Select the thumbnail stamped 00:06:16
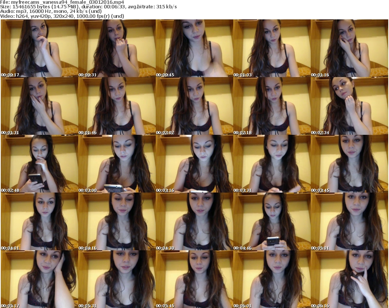This screenshot has height=308, width=389. (x=349, y=279)
